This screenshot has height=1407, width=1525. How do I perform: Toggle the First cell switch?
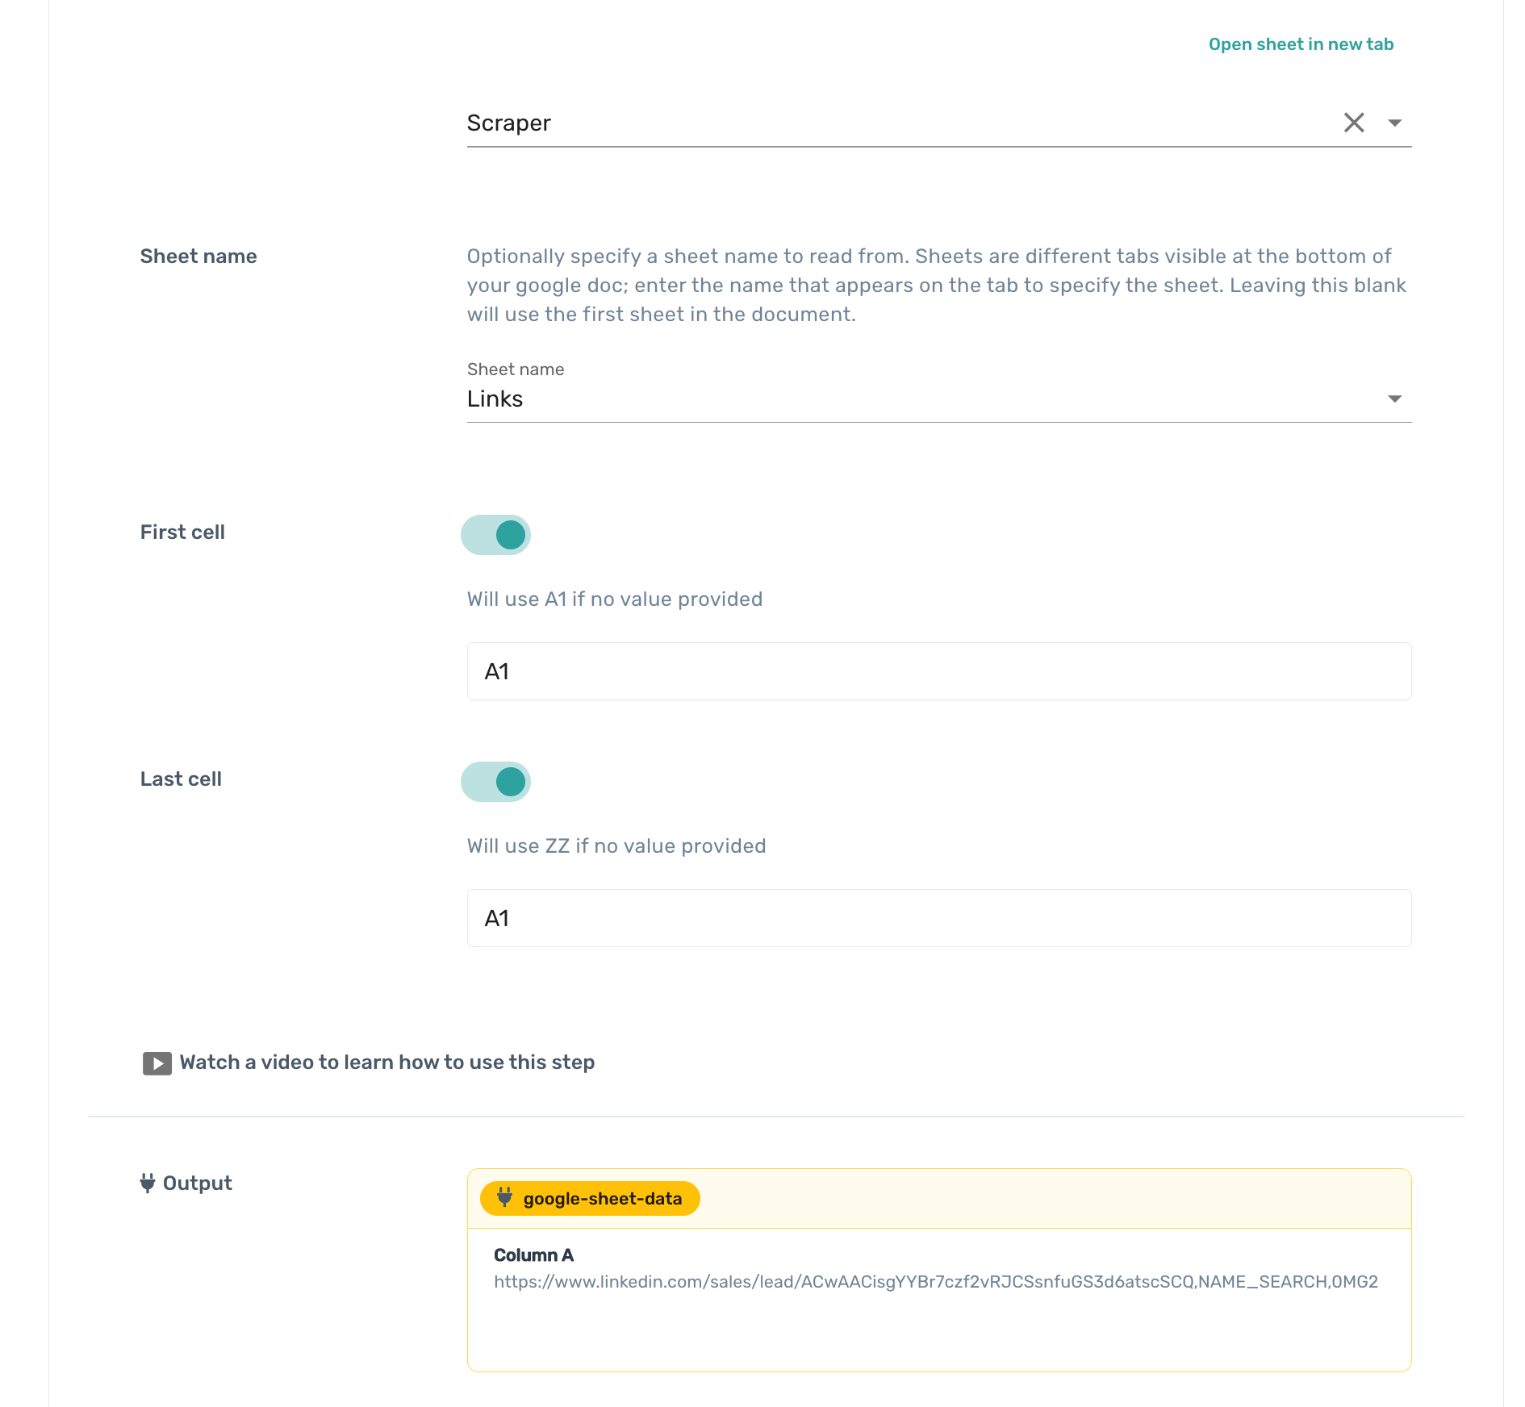click(495, 534)
